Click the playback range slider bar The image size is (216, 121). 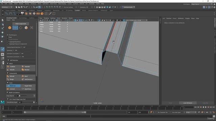(55, 112)
